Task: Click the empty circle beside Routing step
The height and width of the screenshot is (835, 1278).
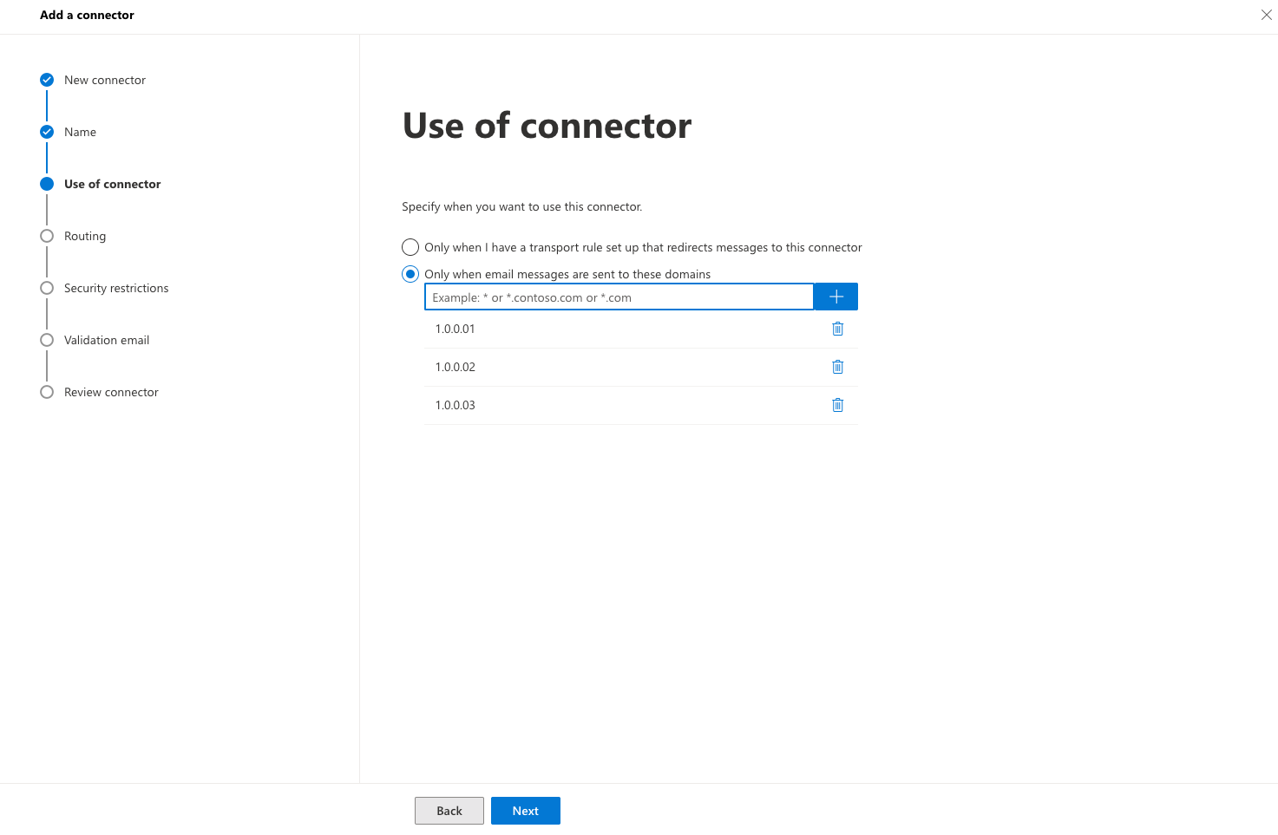Action: point(46,235)
